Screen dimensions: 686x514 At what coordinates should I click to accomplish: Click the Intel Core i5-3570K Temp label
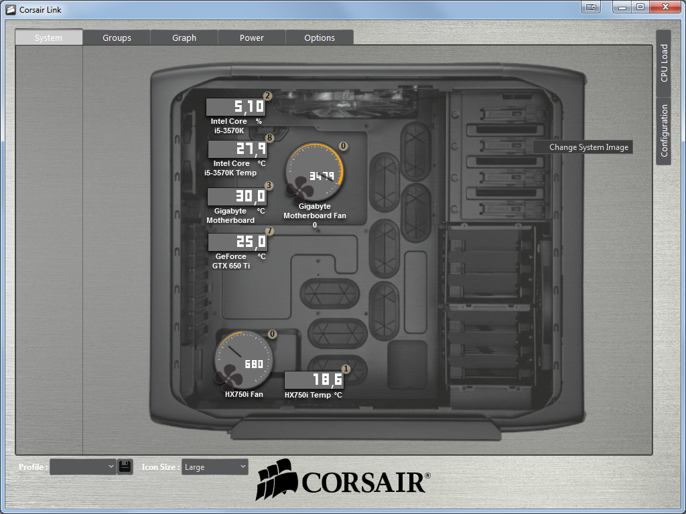point(231,168)
